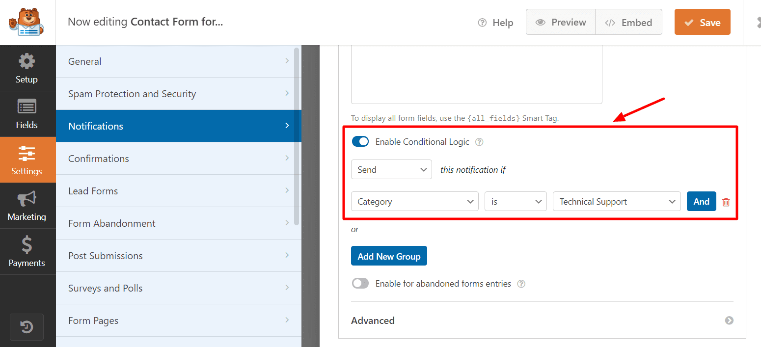Click help icon beside abandoned forms entries
The height and width of the screenshot is (347, 761).
[x=521, y=284]
